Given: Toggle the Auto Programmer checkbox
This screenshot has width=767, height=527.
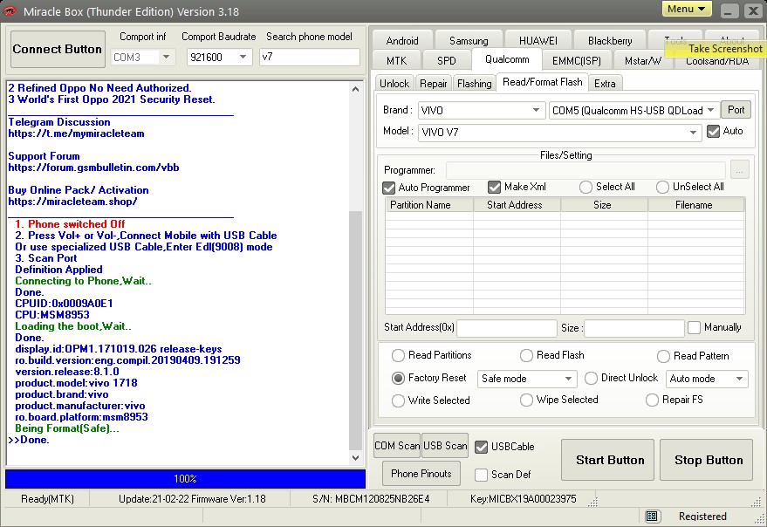Looking at the screenshot, I should point(389,188).
